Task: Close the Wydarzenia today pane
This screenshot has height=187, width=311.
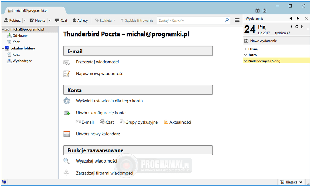Action: (307, 19)
